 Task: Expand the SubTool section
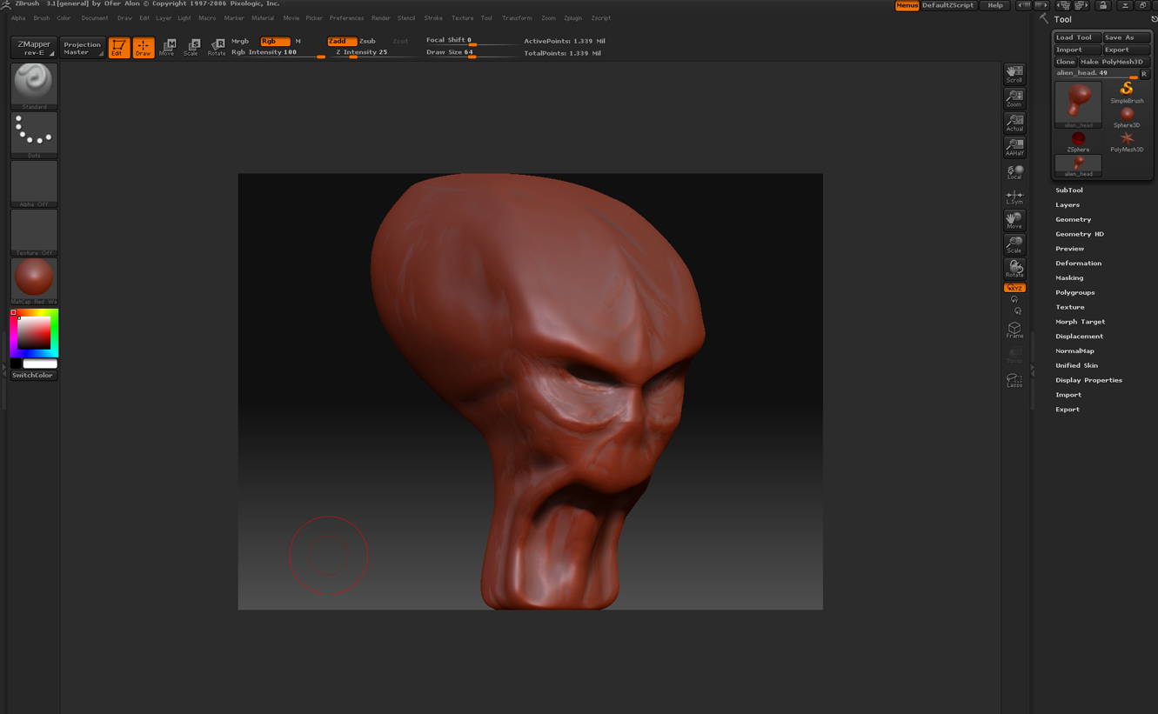tap(1068, 190)
